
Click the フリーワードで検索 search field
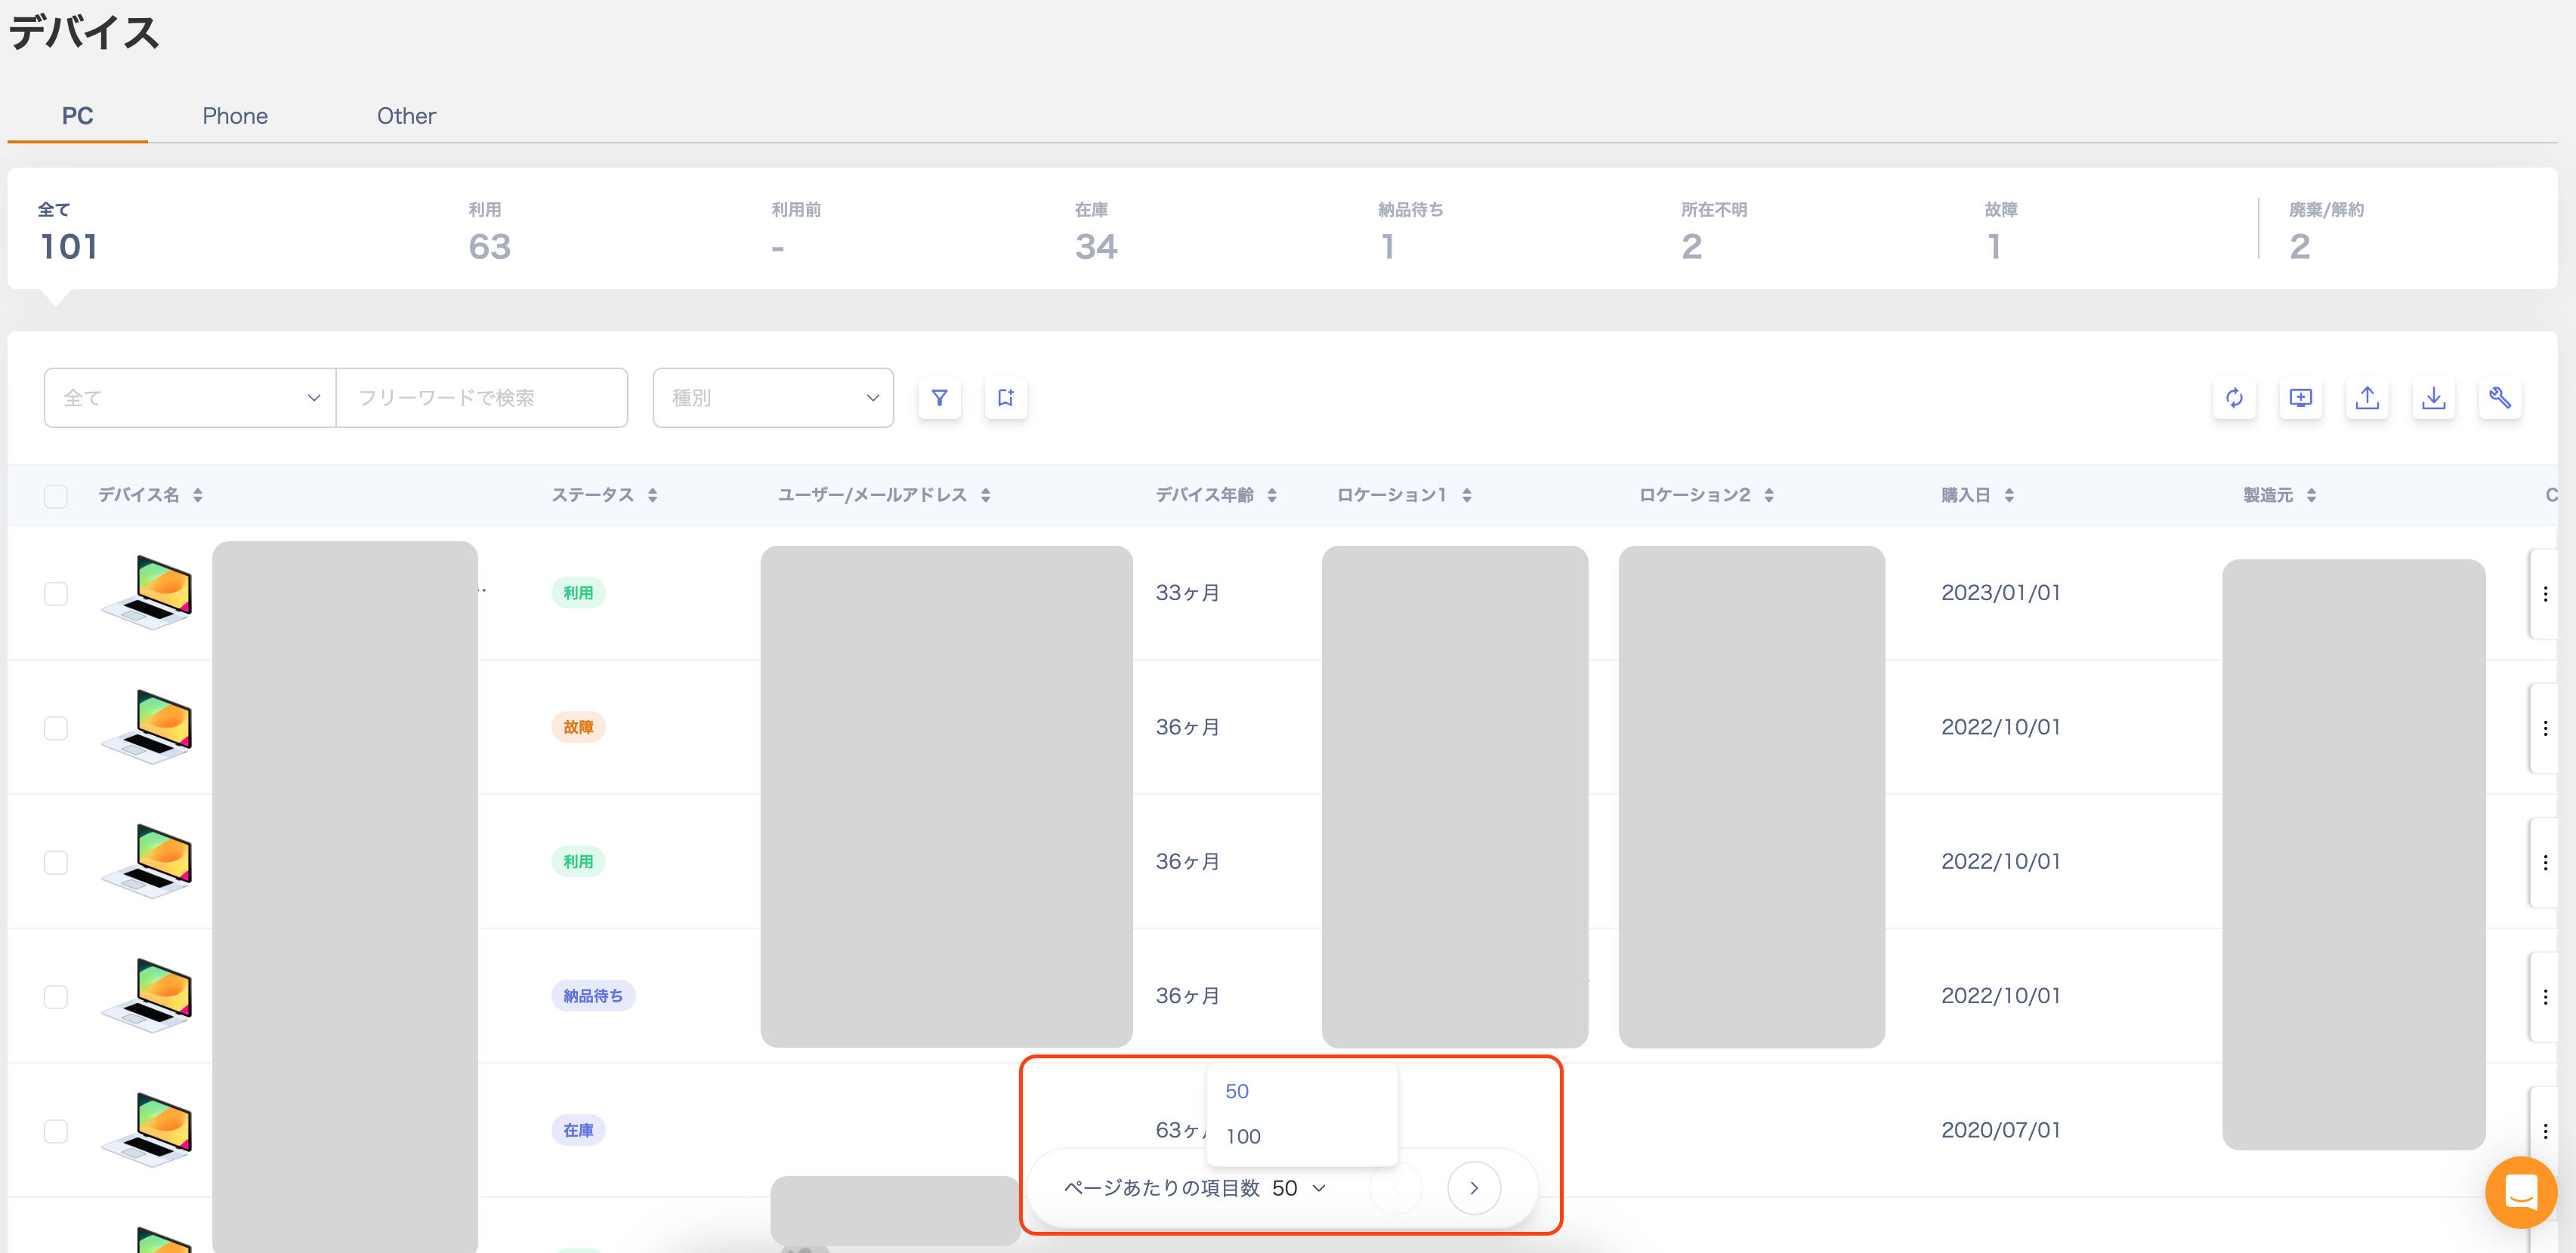pos(482,398)
